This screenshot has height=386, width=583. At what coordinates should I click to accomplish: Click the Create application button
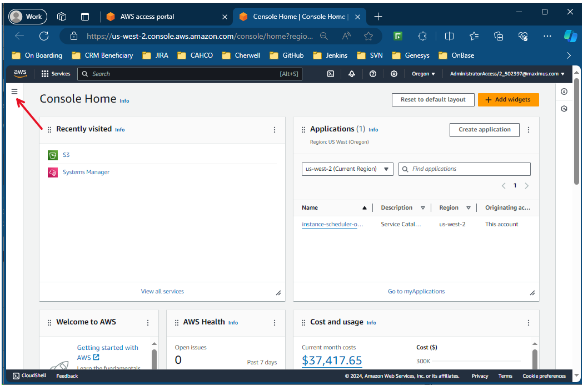tap(484, 130)
